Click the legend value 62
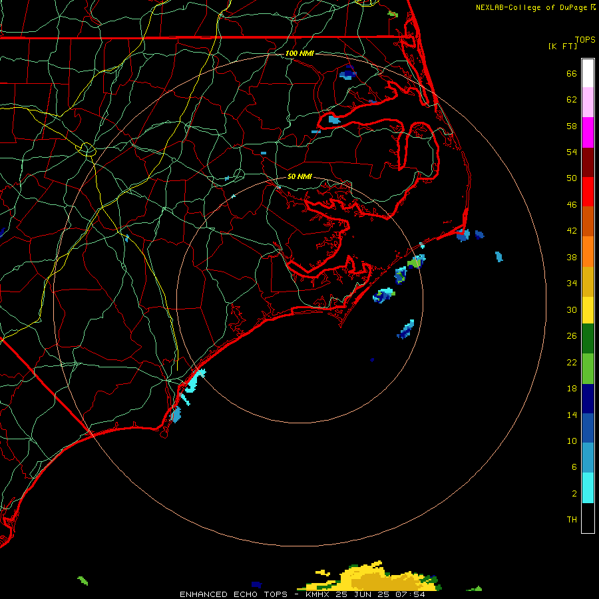 point(572,100)
